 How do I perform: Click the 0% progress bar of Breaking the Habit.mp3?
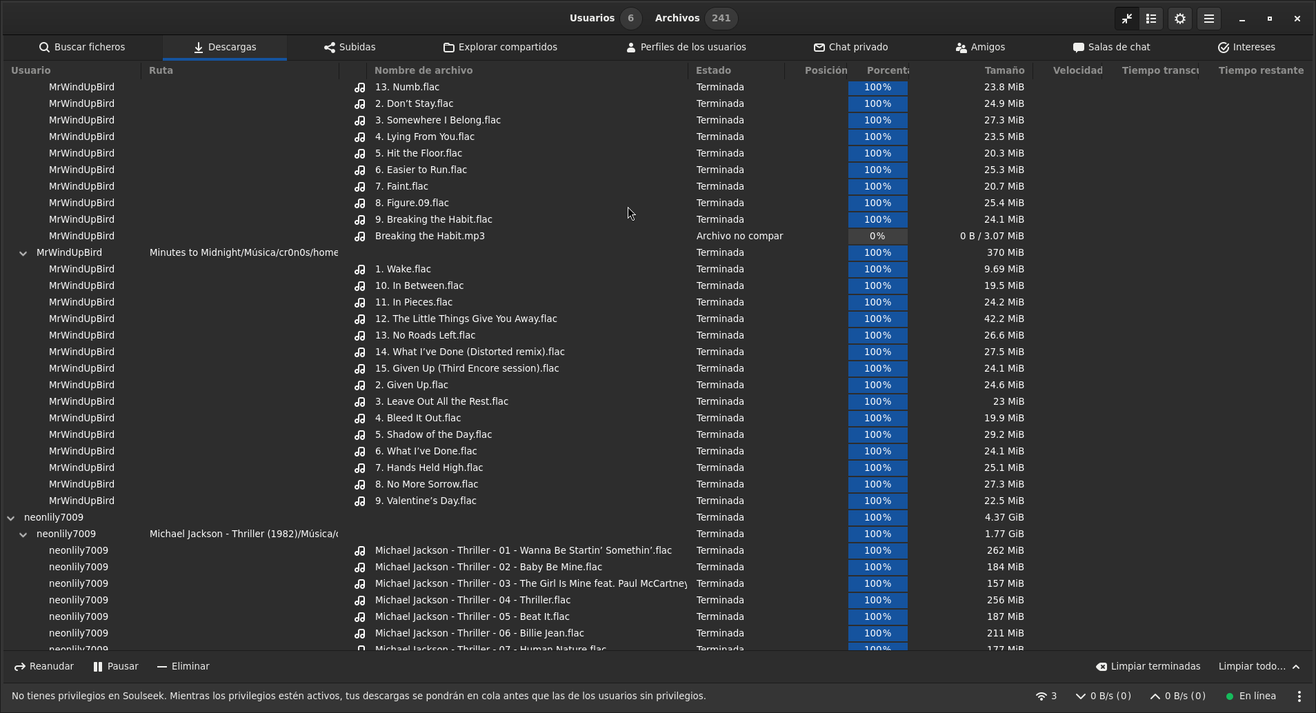[877, 237]
